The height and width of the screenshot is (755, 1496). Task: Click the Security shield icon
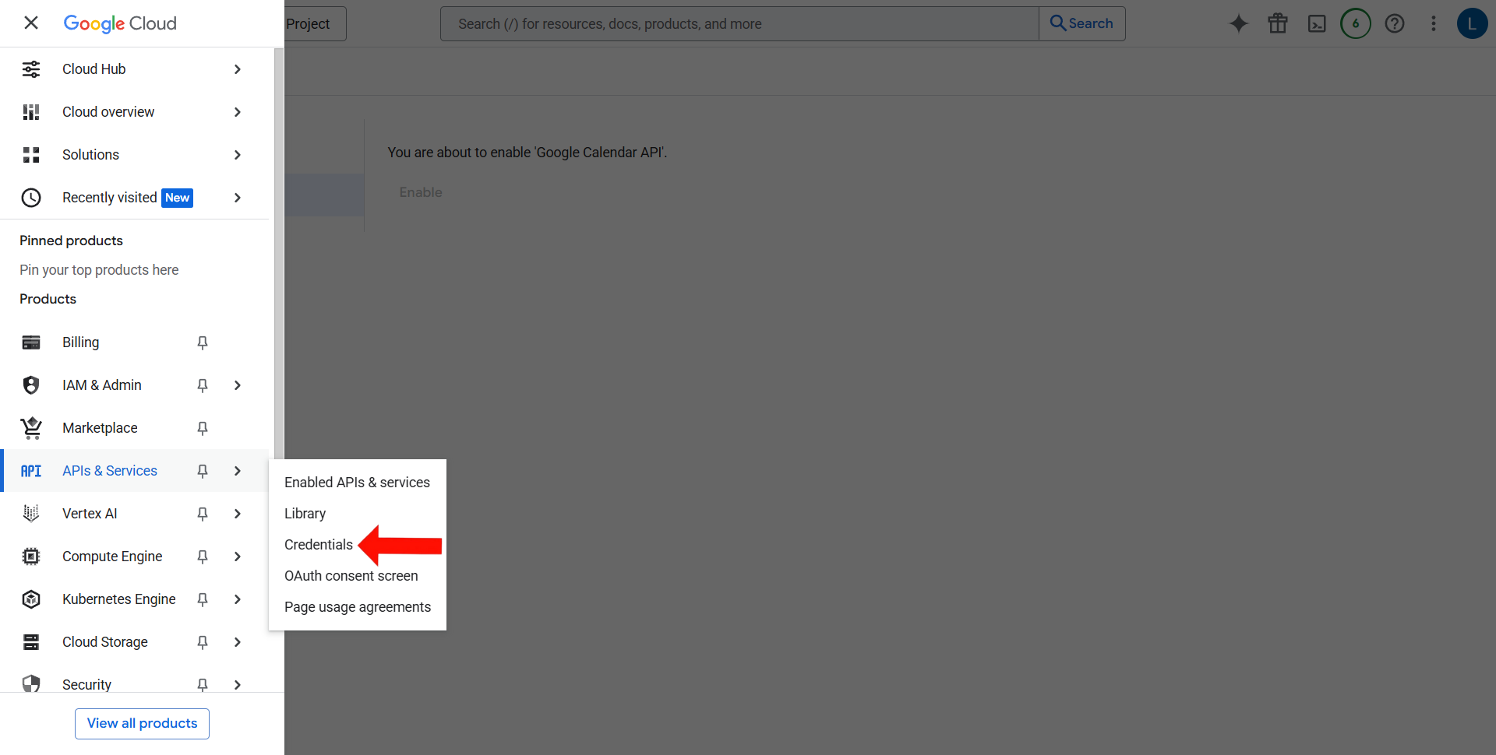[x=31, y=684]
